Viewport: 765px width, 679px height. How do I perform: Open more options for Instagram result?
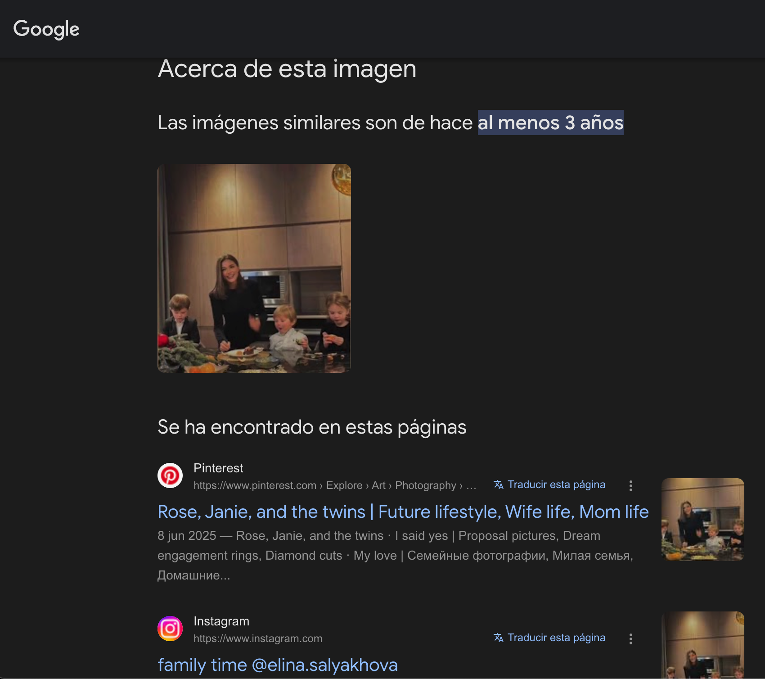[631, 638]
